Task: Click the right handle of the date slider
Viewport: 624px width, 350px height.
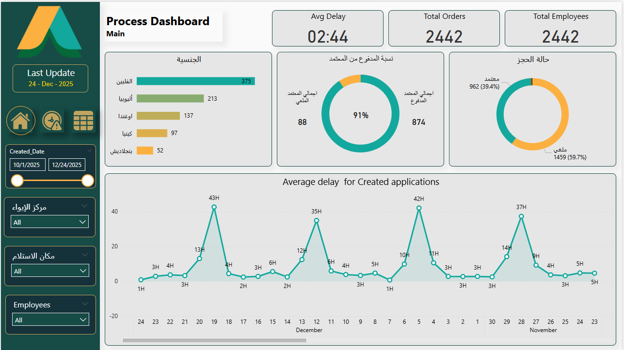Action: (88, 181)
